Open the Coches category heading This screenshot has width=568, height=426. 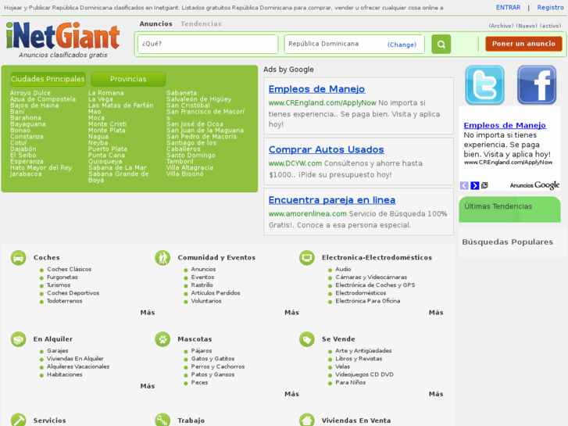(46, 258)
